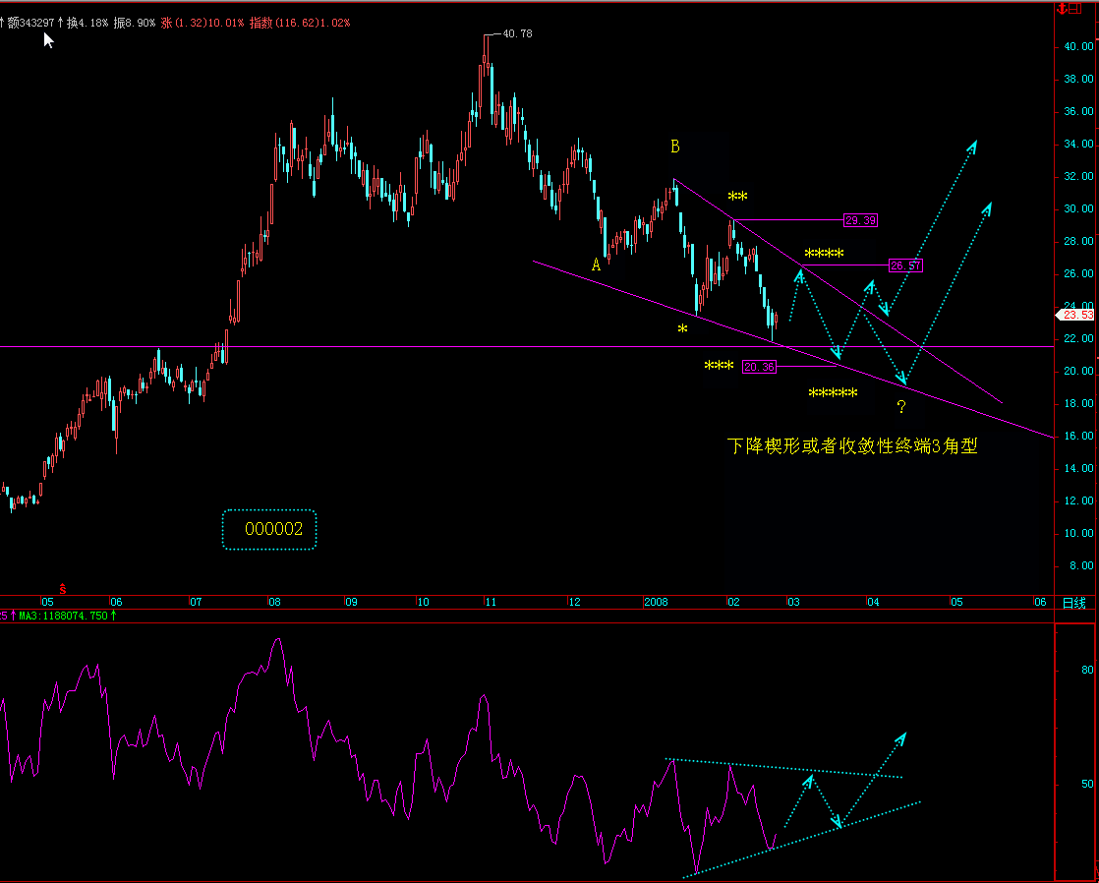Screen dimensions: 1099x883
Task: Click 80 on the indicator axis
Action: point(1087,671)
